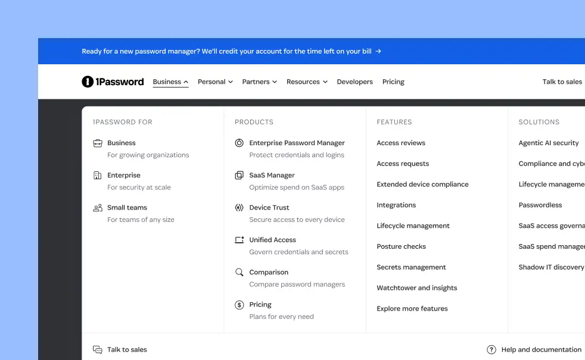The height and width of the screenshot is (360, 585).
Task: Open Lifecycle management under Features
Action: (413, 226)
